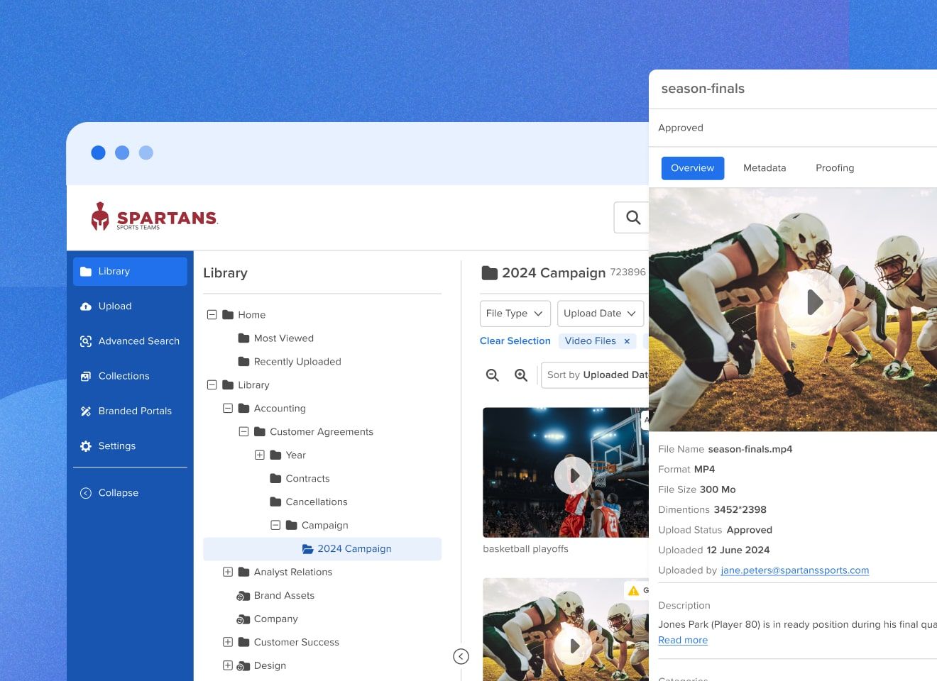Image resolution: width=937 pixels, height=681 pixels.
Task: Open the jane.peters@spartanssports.com email link
Action: coord(795,570)
